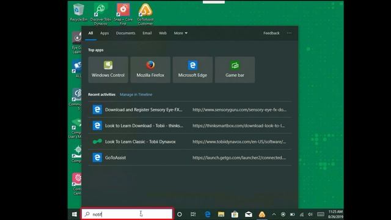Click the thinksmartbox.com URL
The height and width of the screenshot is (220, 391).
[239, 125]
